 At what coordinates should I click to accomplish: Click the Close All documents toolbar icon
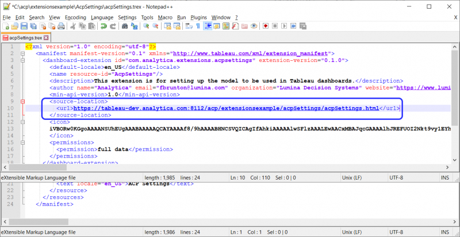(x=52, y=26)
